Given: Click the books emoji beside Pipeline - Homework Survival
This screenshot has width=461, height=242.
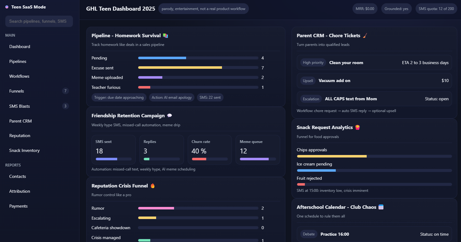Looking at the screenshot, I should tap(166, 36).
